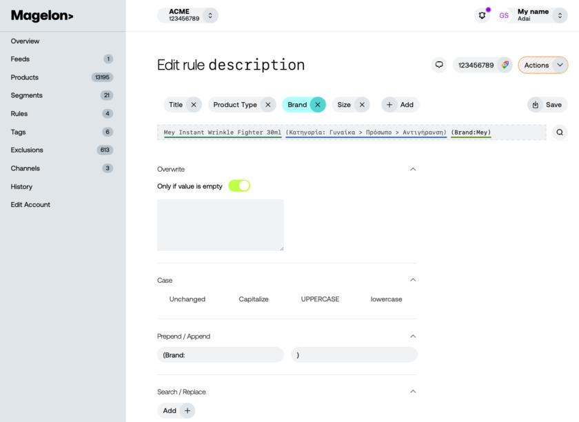Open the comment bubble icon
579x422 pixels.
(439, 65)
